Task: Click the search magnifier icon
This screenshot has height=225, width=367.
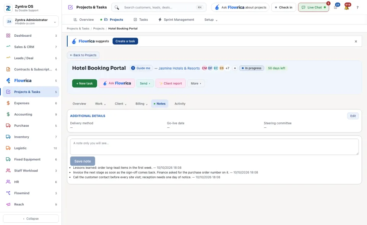Action: pos(117,8)
